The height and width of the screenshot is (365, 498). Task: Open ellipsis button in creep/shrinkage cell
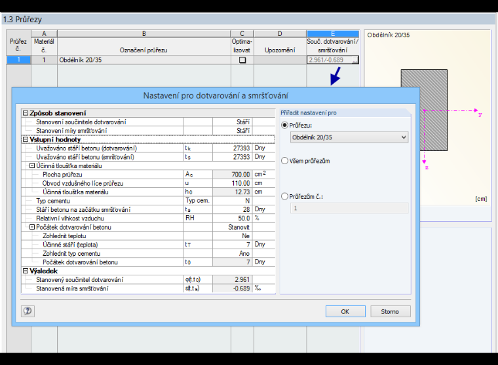(x=355, y=60)
